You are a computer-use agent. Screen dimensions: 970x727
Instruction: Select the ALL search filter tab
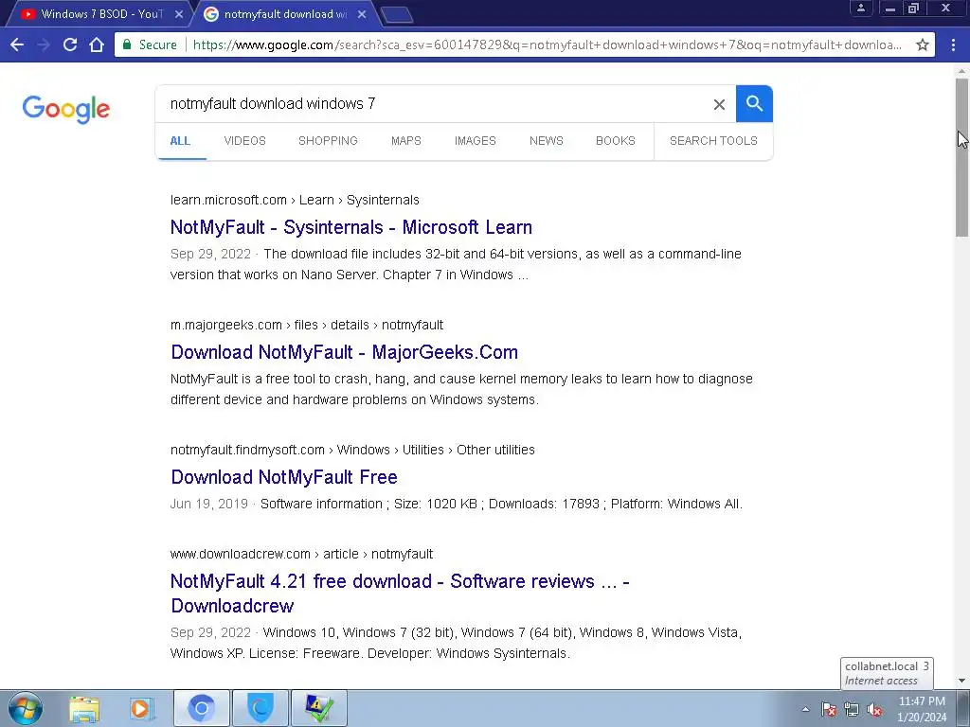[180, 141]
